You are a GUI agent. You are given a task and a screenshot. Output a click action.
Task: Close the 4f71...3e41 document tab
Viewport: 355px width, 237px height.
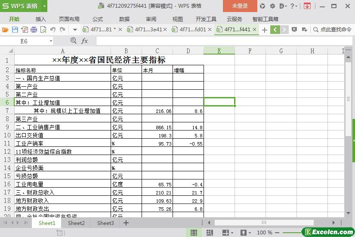(165, 29)
